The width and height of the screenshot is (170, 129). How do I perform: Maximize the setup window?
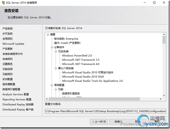(x=154, y=3)
